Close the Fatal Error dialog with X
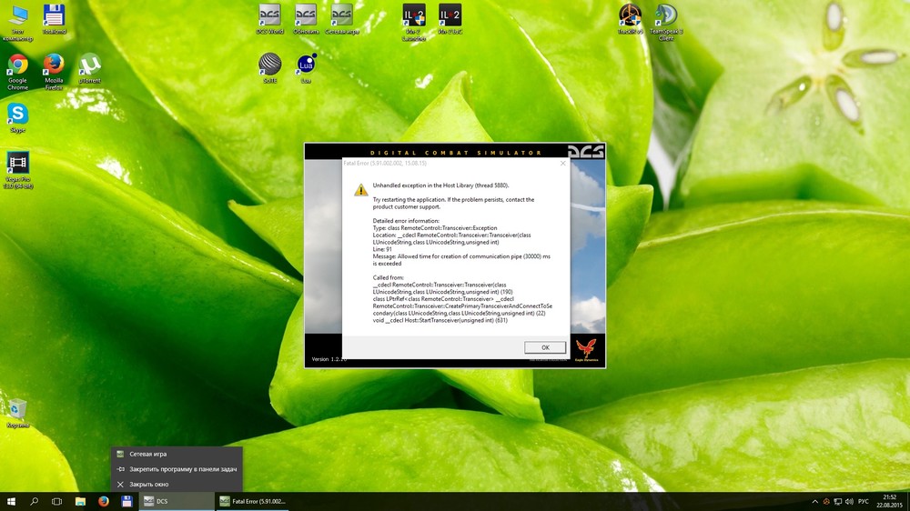 pyautogui.click(x=562, y=164)
